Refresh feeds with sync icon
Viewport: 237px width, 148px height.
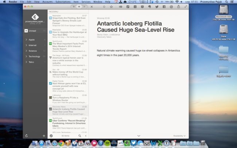click(27, 136)
